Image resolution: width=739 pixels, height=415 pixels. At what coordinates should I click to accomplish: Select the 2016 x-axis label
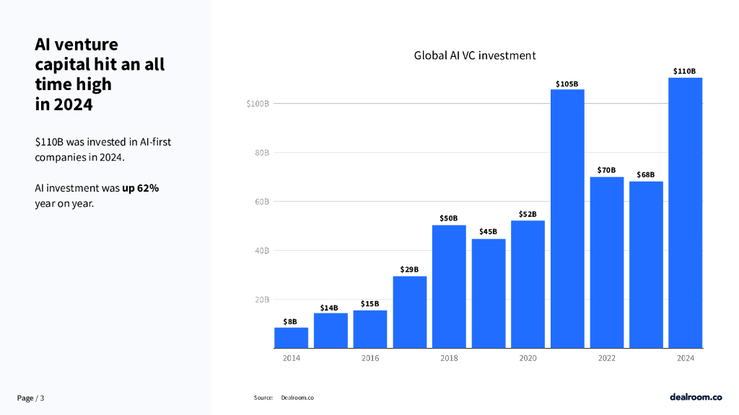point(369,358)
